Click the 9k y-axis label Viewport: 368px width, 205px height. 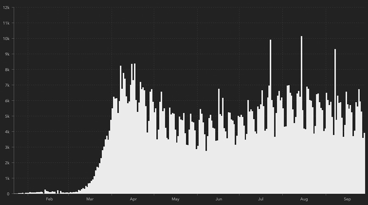click(x=7, y=54)
